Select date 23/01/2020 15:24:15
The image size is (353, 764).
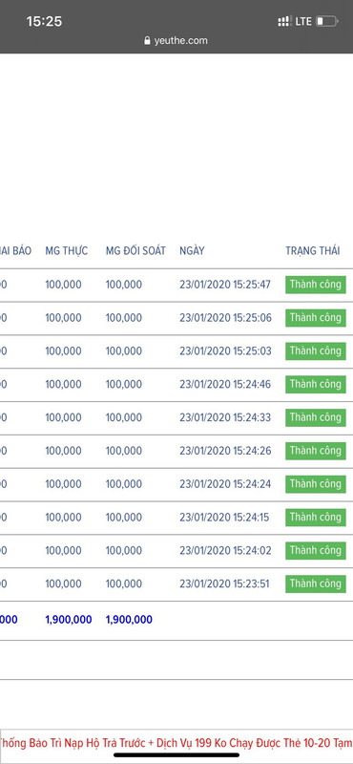tap(224, 517)
